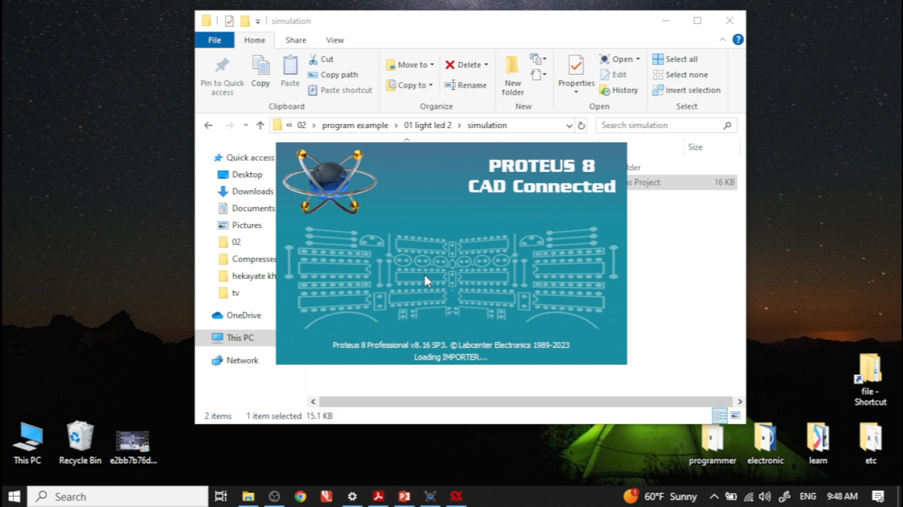Screen dimensions: 903x507
Task: Open the Recycle Bin desktop icon
Action: (x=80, y=443)
